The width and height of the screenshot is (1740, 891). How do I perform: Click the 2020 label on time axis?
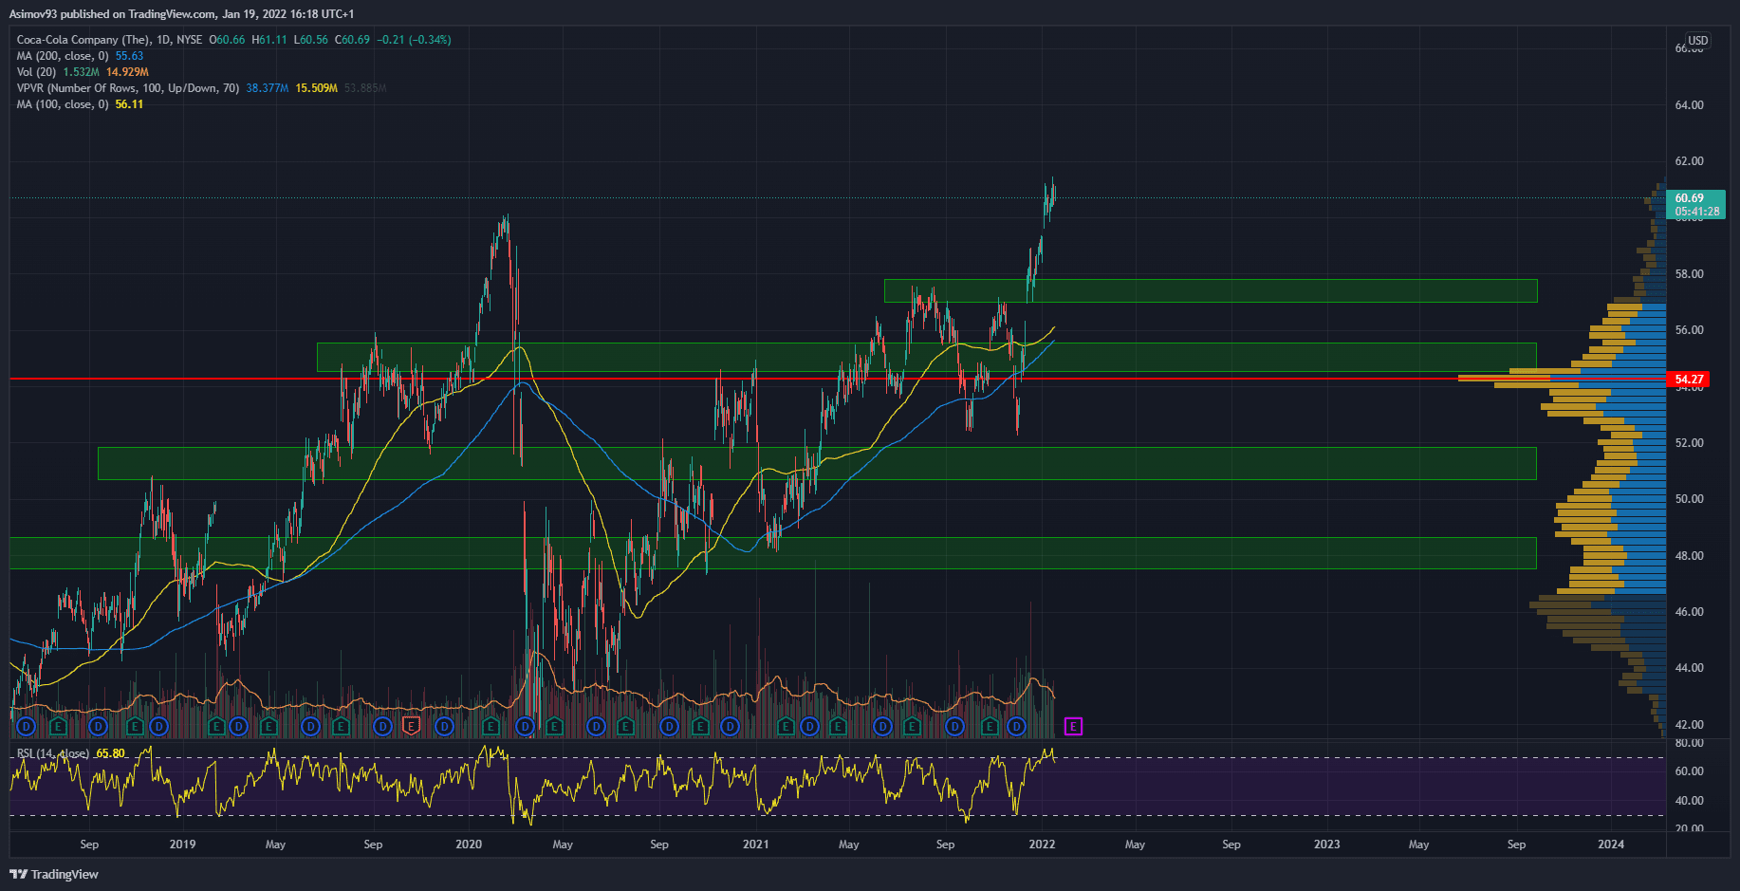click(x=469, y=845)
